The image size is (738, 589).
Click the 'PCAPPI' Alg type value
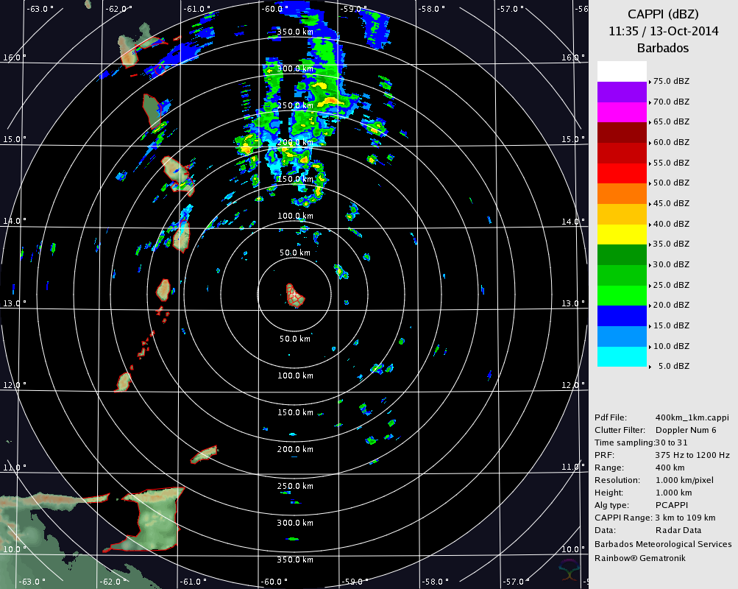[672, 505]
